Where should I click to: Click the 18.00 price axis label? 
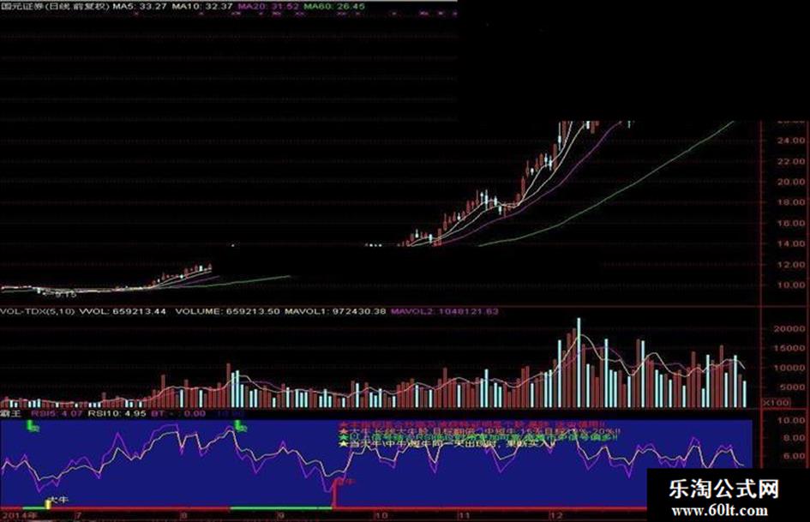790,202
